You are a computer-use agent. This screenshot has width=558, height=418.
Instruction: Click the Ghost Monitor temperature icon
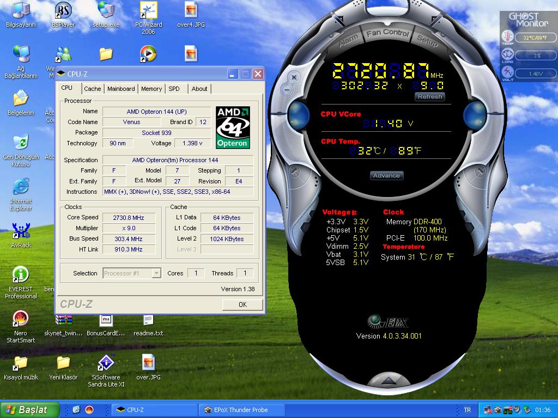(x=507, y=37)
